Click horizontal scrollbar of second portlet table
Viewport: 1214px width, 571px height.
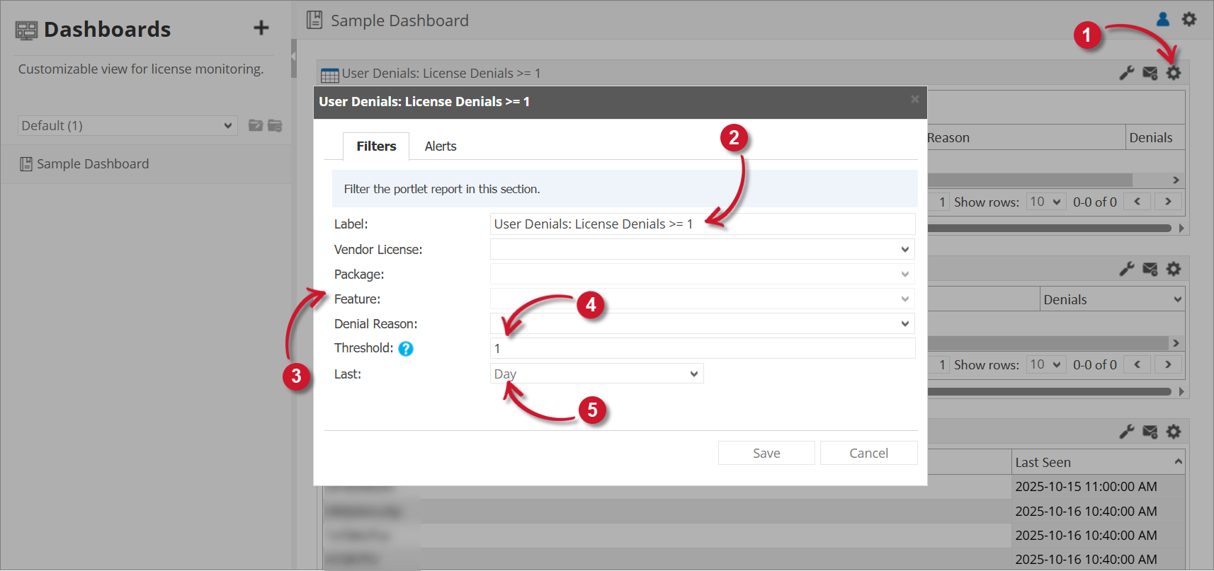pyautogui.click(x=1048, y=342)
